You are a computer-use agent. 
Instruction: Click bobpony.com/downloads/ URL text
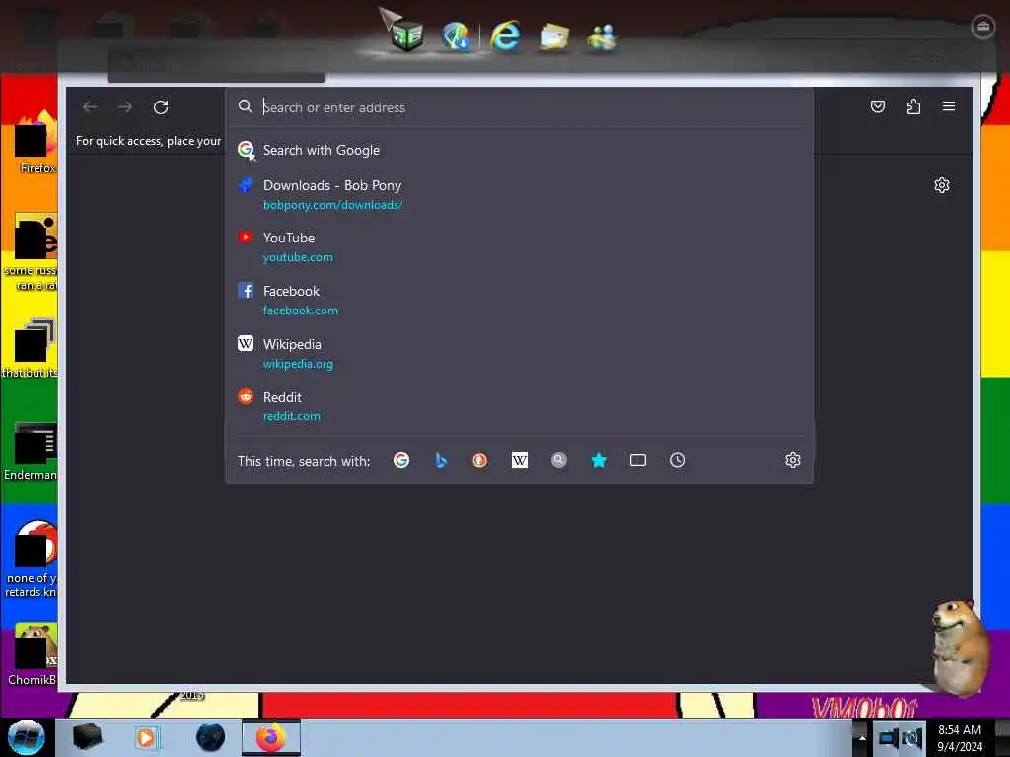pos(332,205)
